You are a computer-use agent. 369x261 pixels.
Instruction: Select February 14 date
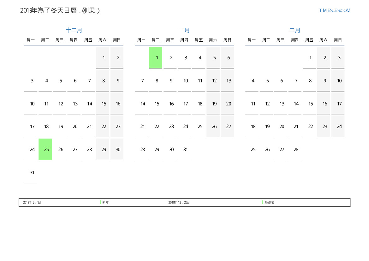click(296, 104)
